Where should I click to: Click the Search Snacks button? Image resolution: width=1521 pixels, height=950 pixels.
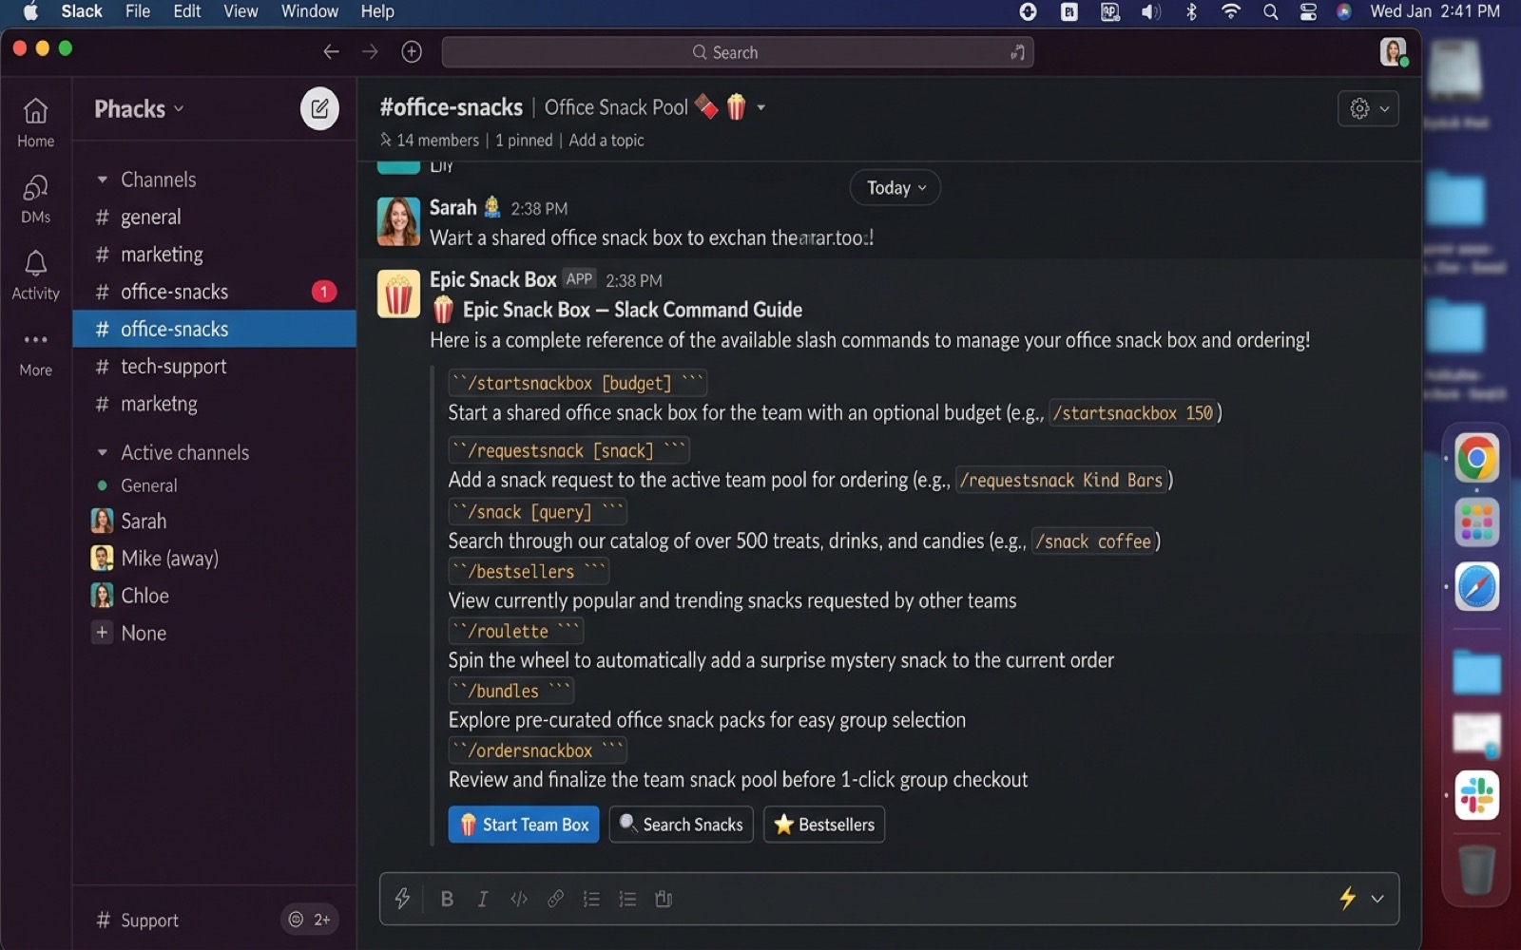681,825
